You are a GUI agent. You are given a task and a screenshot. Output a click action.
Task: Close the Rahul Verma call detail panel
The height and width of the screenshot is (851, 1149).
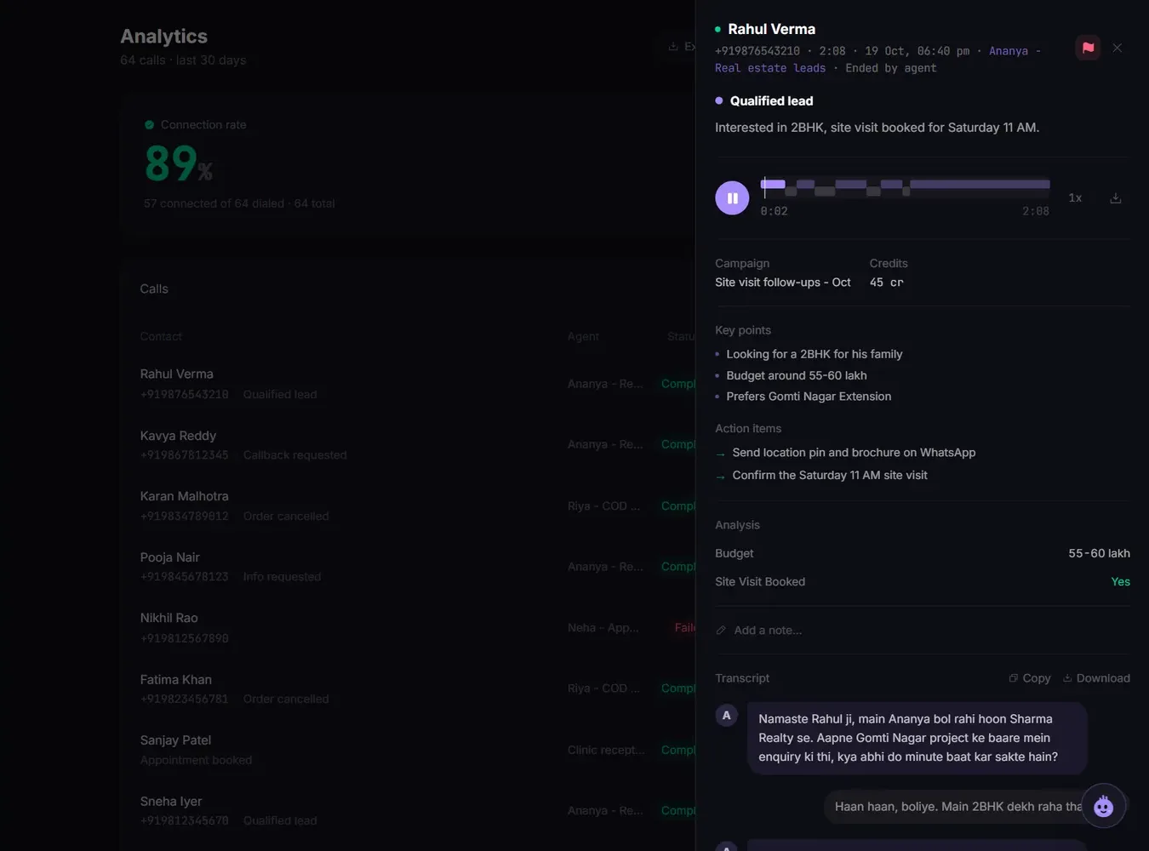pyautogui.click(x=1117, y=48)
